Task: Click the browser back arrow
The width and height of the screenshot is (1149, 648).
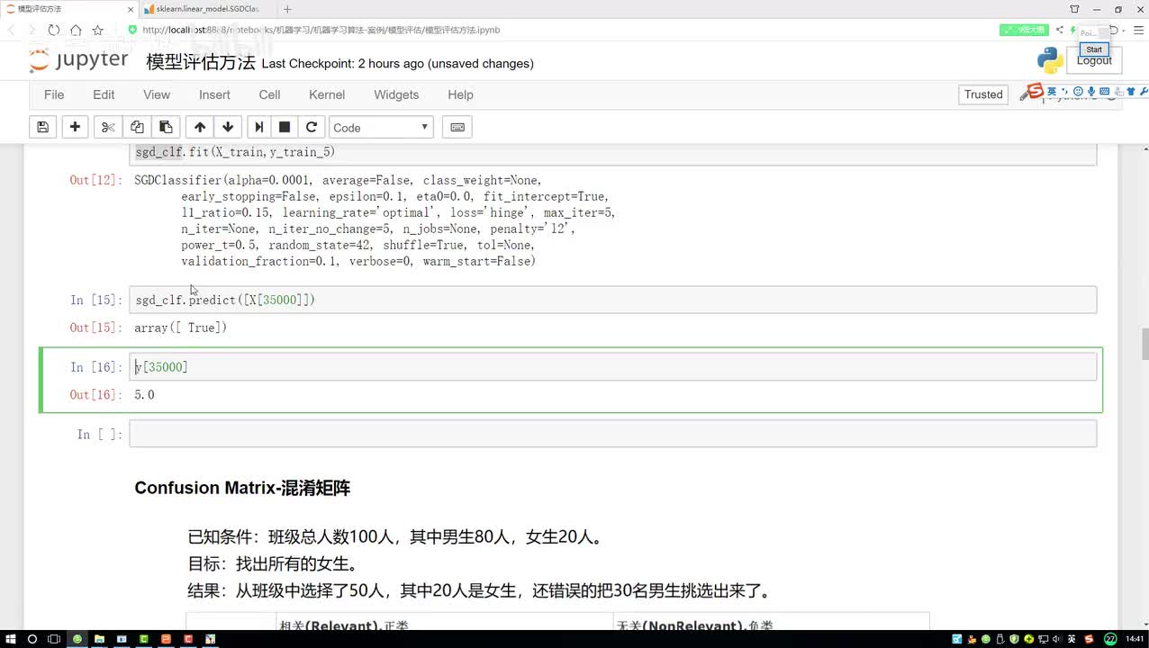Action: [13, 30]
